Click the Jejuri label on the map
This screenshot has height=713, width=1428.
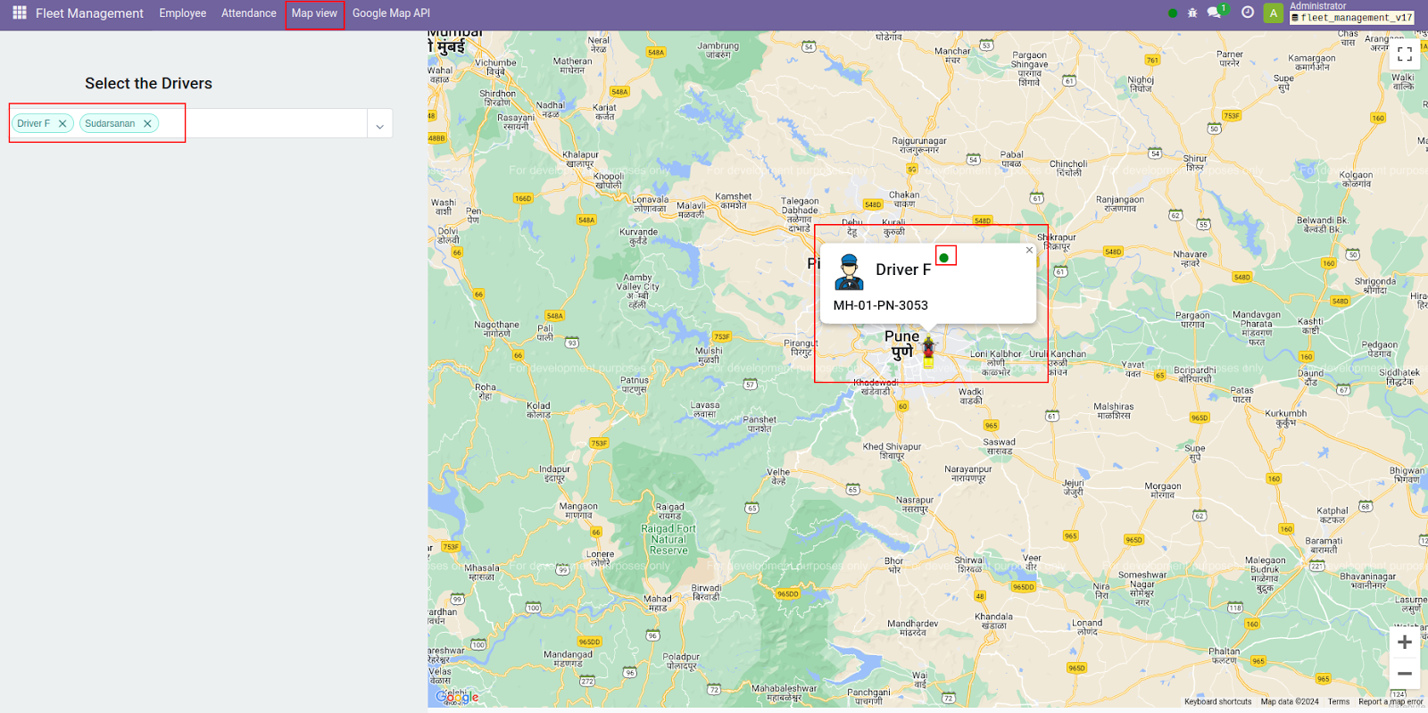(1073, 487)
